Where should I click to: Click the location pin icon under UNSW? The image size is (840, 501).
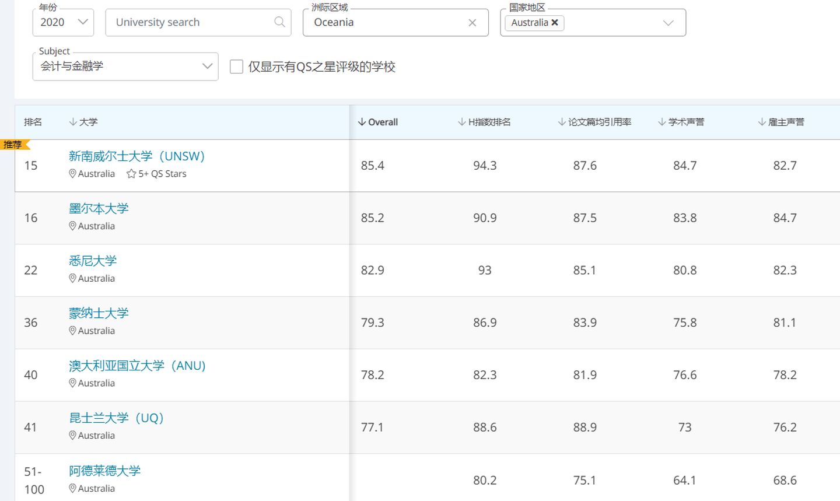(72, 174)
